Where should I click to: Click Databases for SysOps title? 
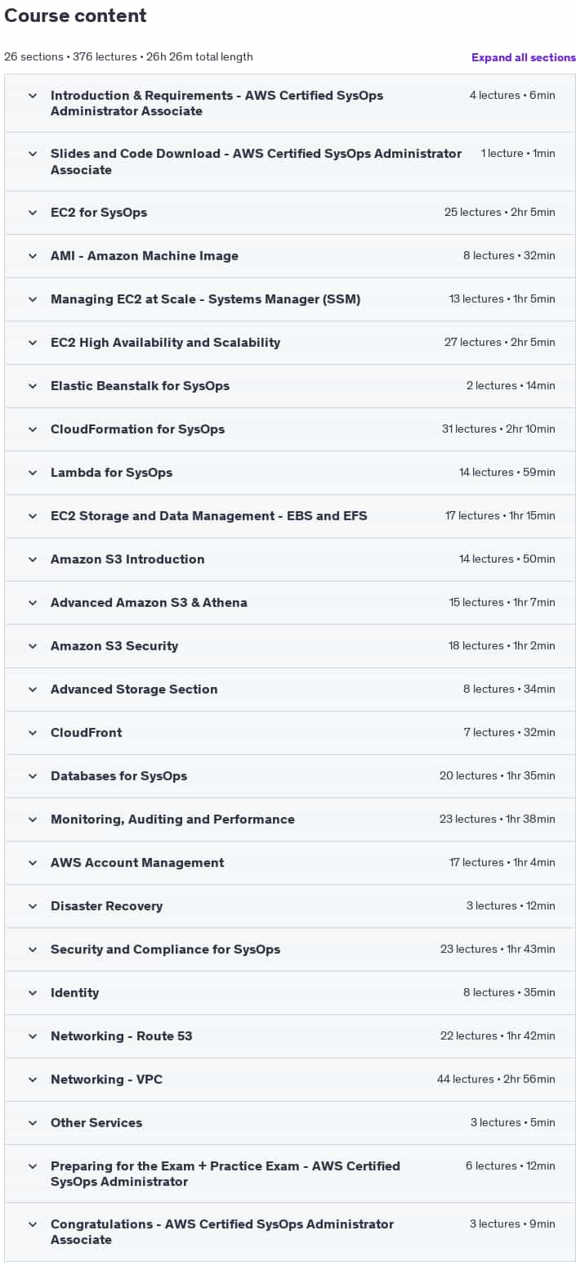click(x=118, y=776)
